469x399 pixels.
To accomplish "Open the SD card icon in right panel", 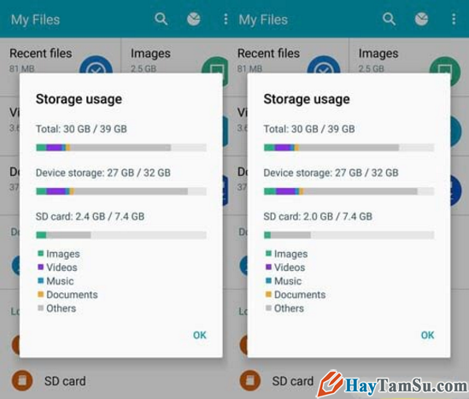I will (x=250, y=380).
